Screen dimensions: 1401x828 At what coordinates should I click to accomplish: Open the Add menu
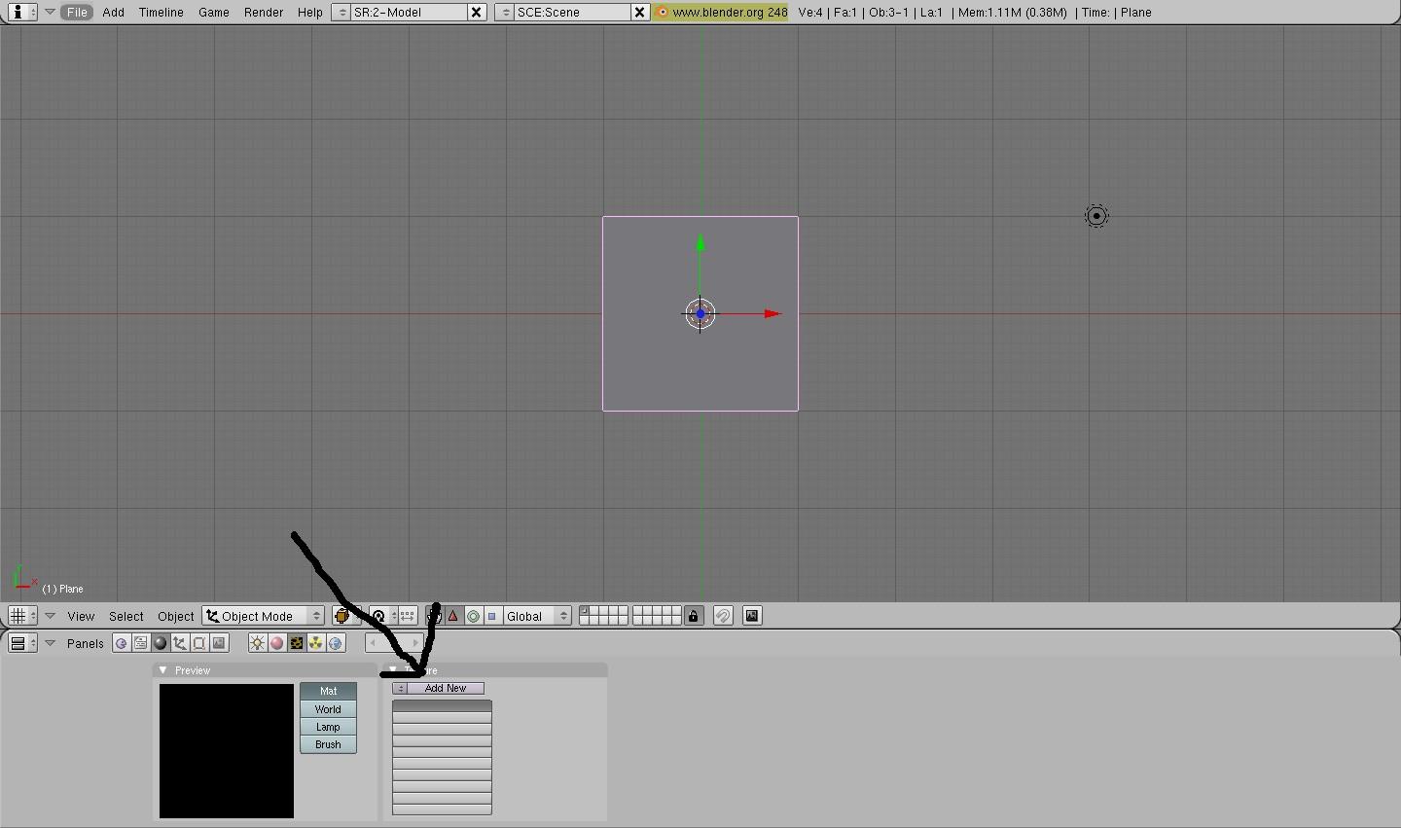113,12
